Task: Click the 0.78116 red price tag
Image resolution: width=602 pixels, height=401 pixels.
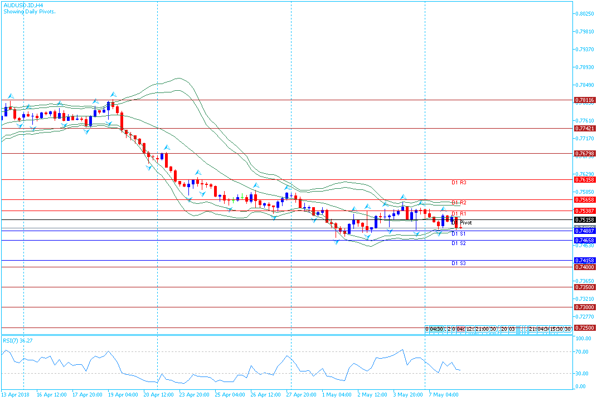Action: (584, 100)
